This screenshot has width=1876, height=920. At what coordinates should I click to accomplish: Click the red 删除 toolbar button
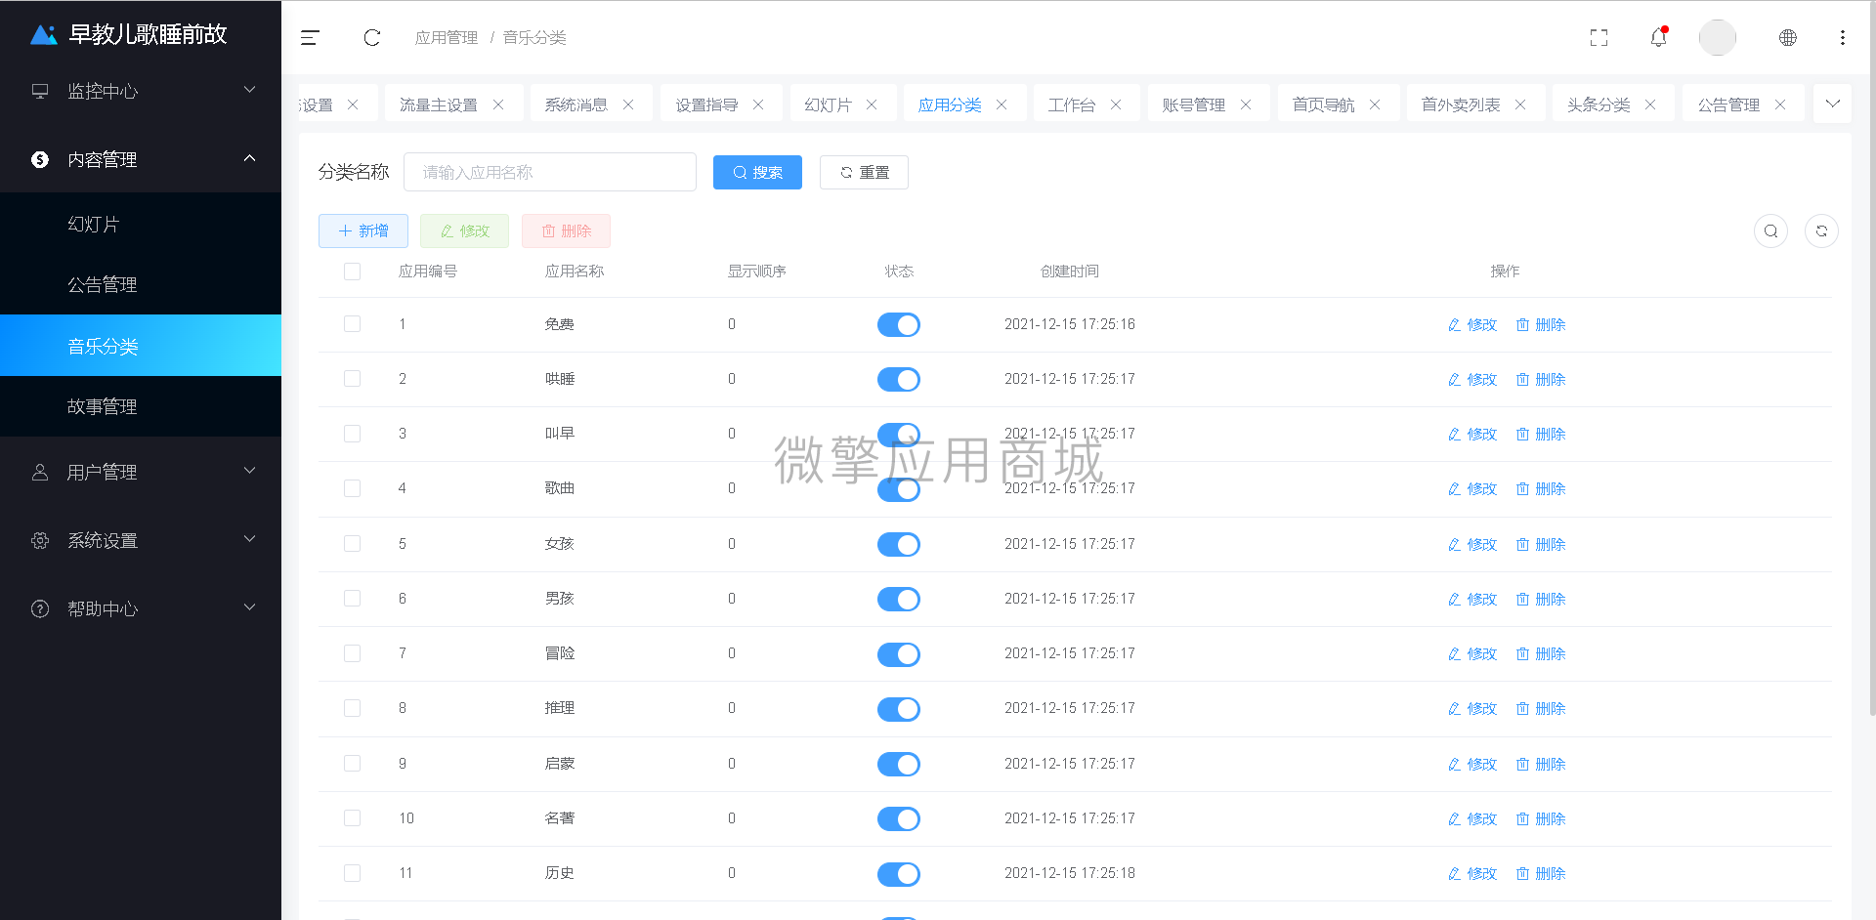coord(566,231)
